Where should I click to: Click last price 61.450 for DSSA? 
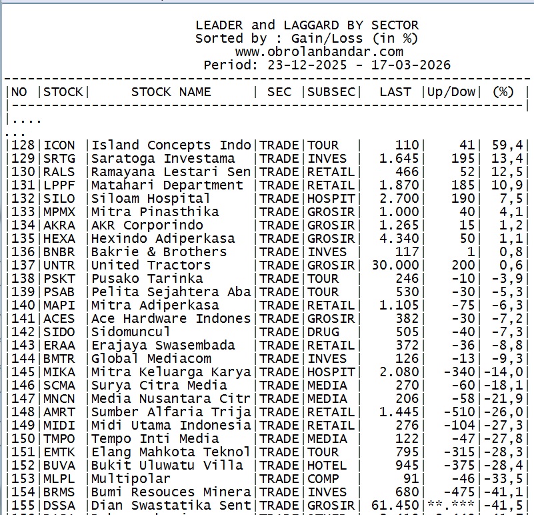[x=395, y=505]
